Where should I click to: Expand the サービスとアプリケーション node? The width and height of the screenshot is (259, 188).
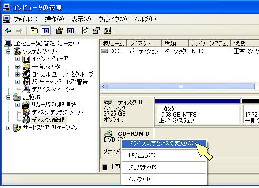pos(8,128)
